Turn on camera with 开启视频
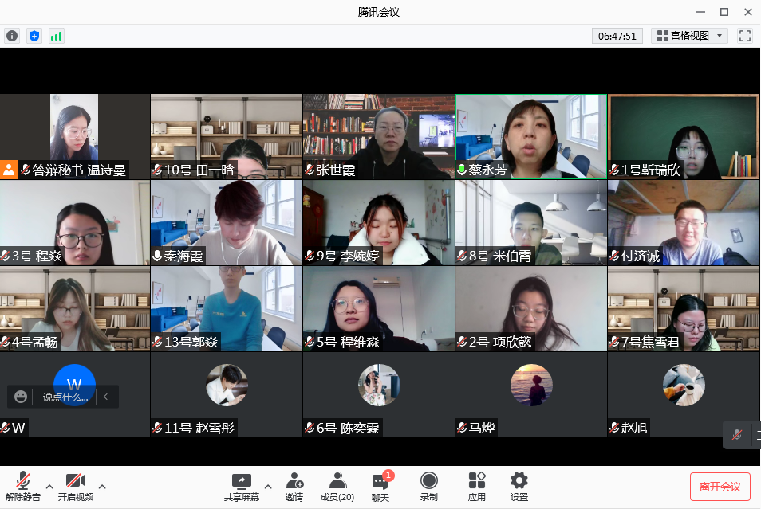 click(75, 486)
